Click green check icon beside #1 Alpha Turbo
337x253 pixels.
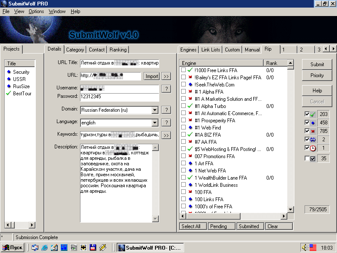[190, 106]
